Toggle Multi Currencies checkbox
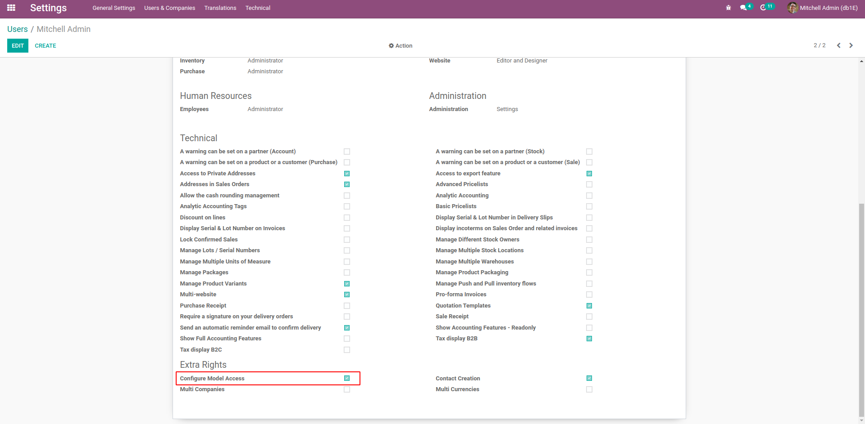 click(x=589, y=389)
